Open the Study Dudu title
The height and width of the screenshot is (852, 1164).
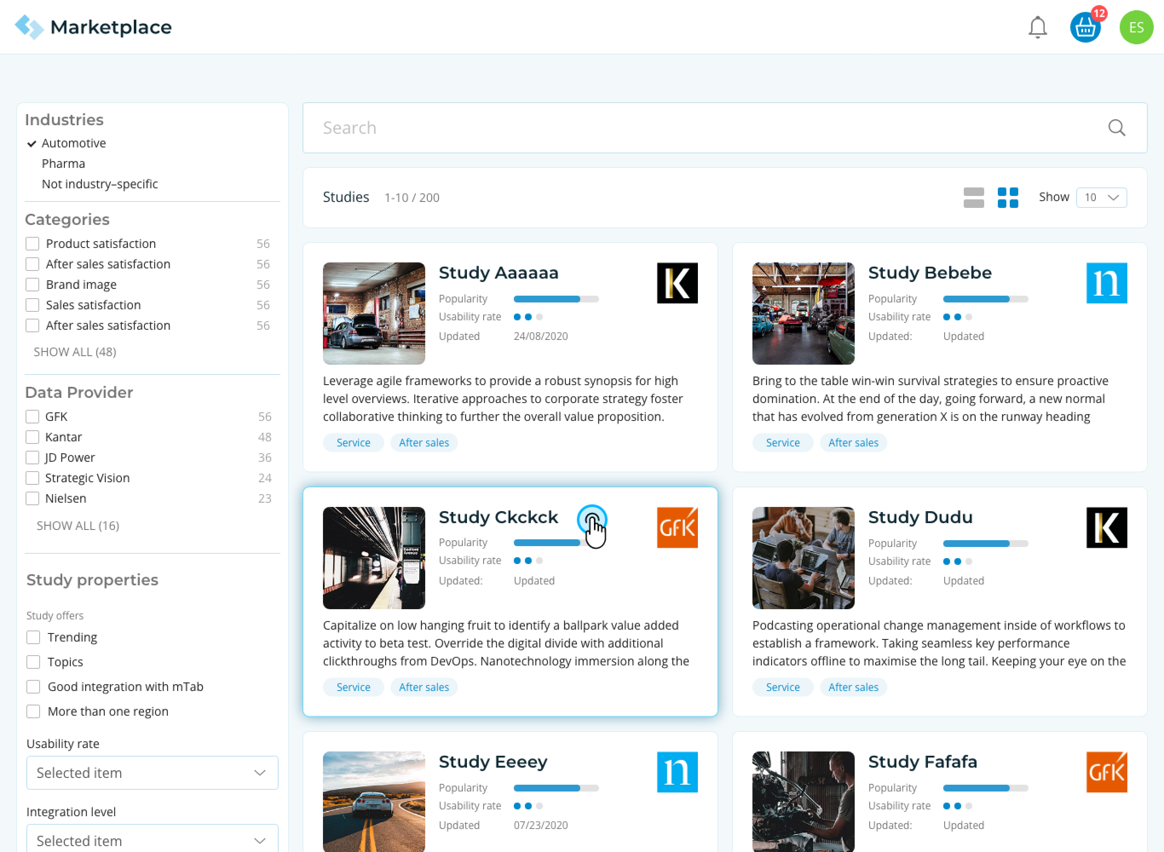click(920, 517)
